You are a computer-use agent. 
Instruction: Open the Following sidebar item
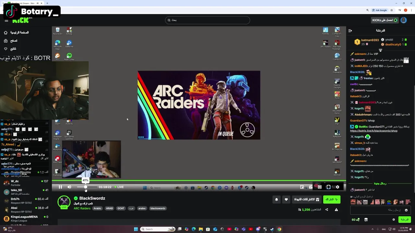[10, 49]
